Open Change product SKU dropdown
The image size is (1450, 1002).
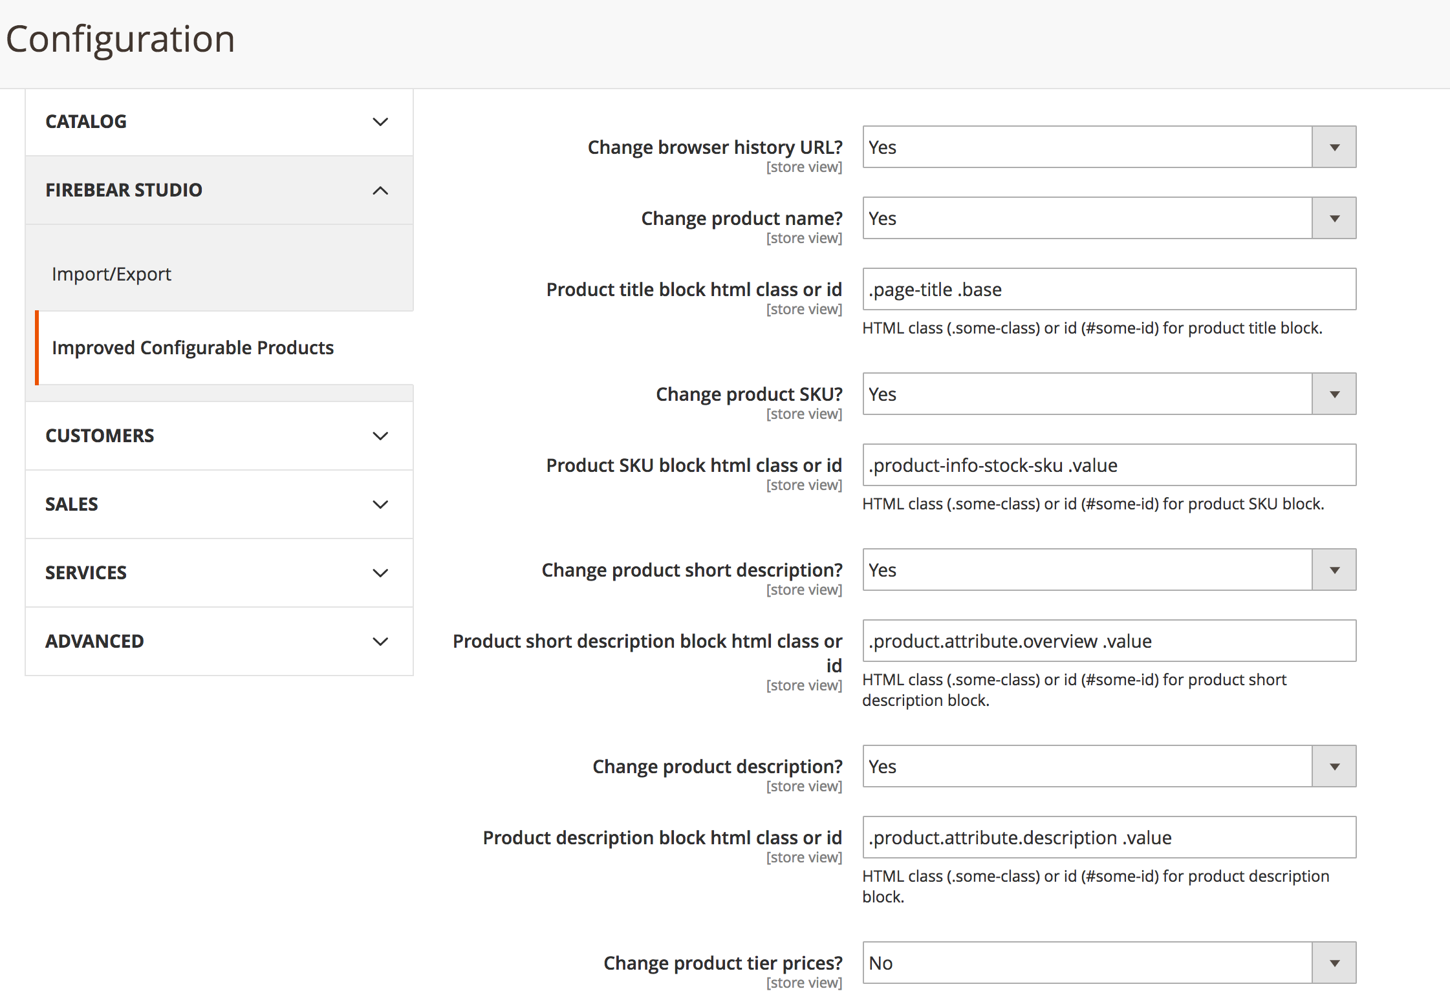pyautogui.click(x=1109, y=394)
